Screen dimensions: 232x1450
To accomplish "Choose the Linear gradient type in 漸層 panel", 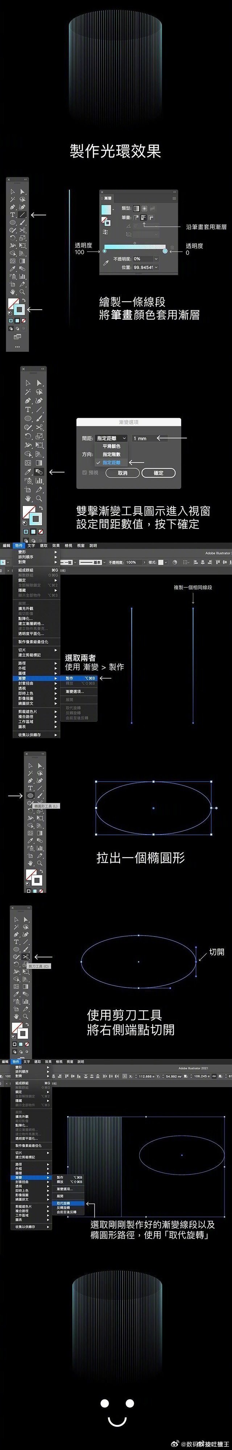I will (136, 208).
